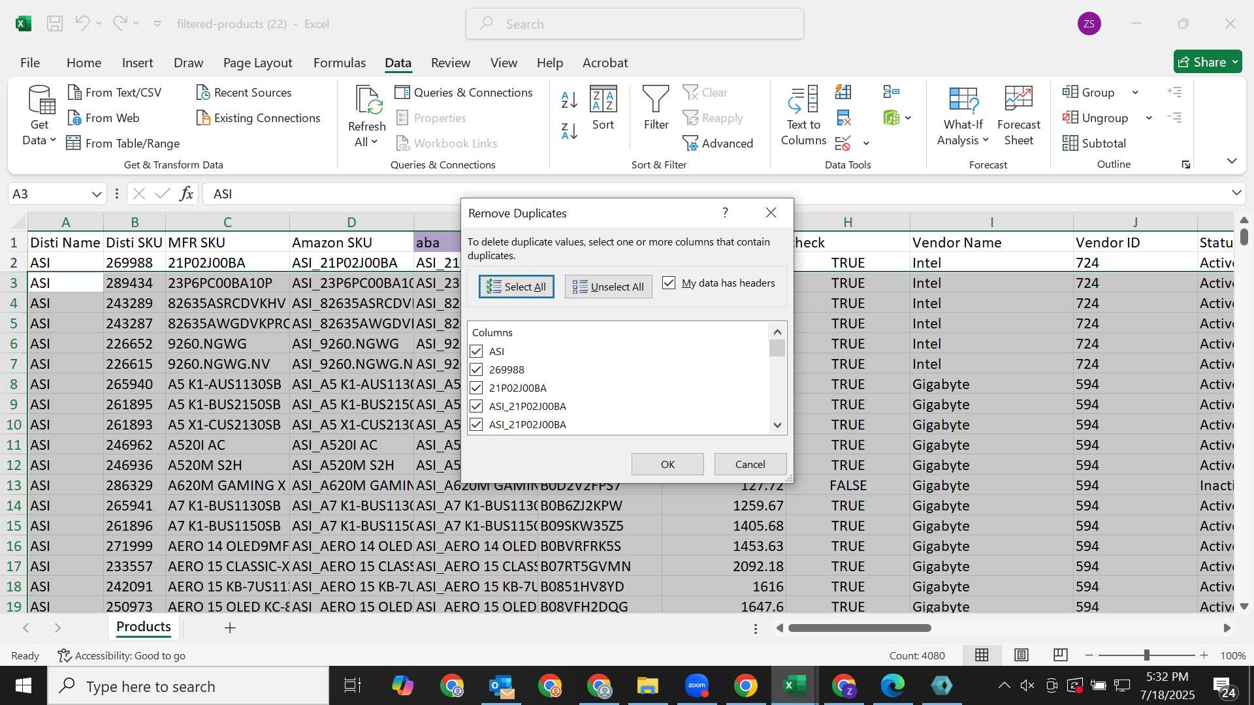Click From Text/CSV icon
Viewport: 1254px width, 705px height.
click(x=74, y=92)
